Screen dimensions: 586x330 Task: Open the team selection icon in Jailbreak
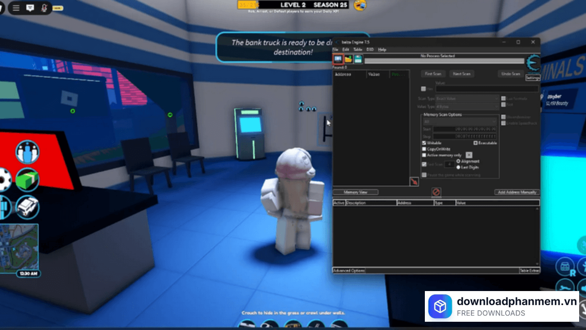pos(27,152)
